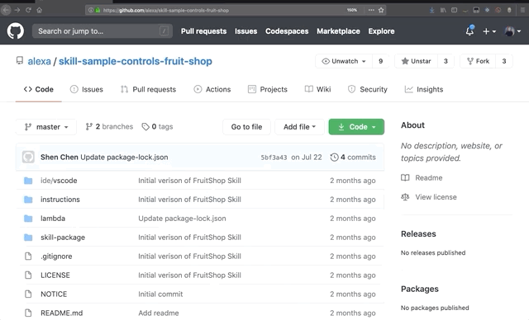
Task: Open the instructions folder
Action: tap(60, 200)
